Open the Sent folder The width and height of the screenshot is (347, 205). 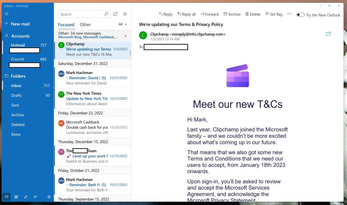(28, 105)
